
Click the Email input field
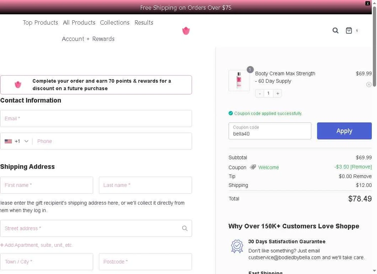tap(96, 119)
